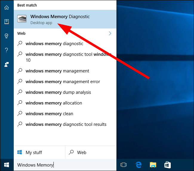Click the Windows Start button
The height and width of the screenshot is (171, 194).
pos(7,165)
